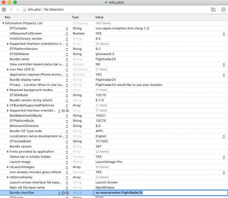Open the key stepper for DTXcodeBuild

[67, 142]
